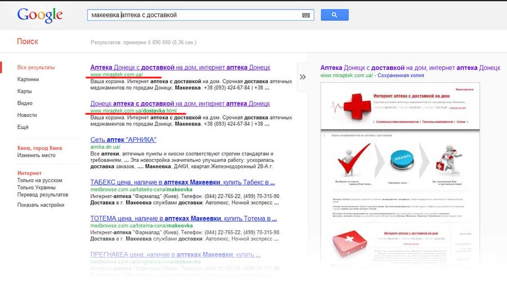507x295 pixels.
Task: Switch to 'Карты' results
Action: click(x=25, y=91)
